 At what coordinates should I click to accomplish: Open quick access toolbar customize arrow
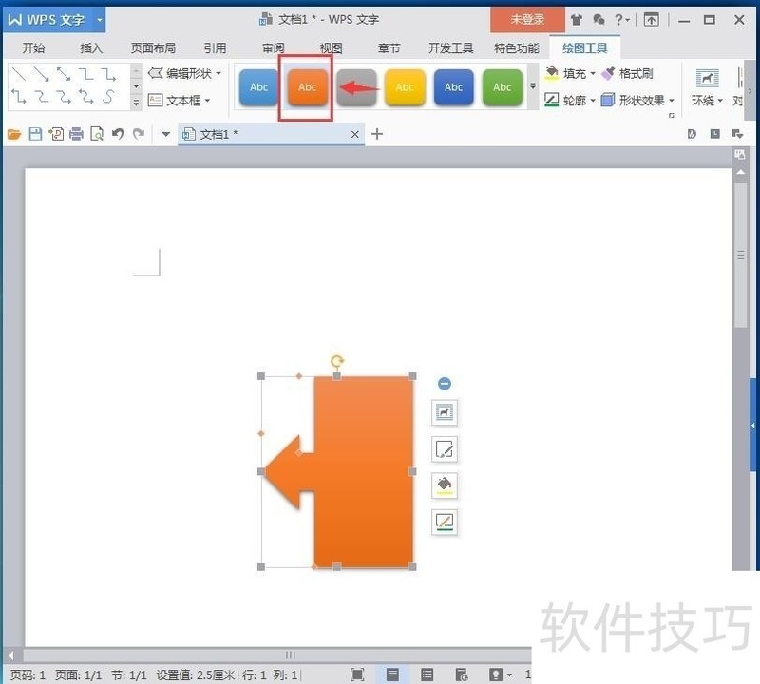[165, 134]
